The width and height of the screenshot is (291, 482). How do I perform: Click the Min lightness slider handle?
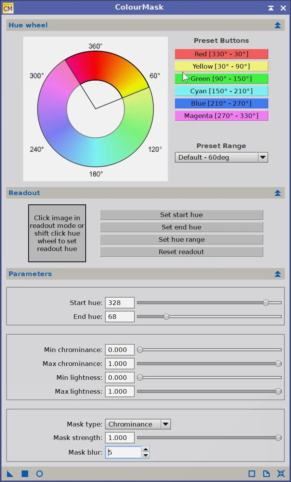[x=140, y=378]
